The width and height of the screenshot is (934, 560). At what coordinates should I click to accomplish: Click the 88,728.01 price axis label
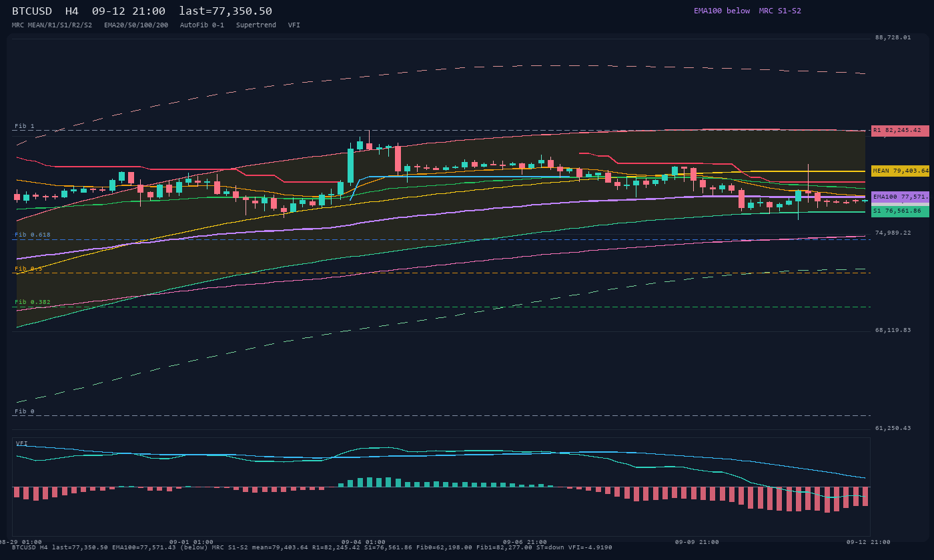893,37
